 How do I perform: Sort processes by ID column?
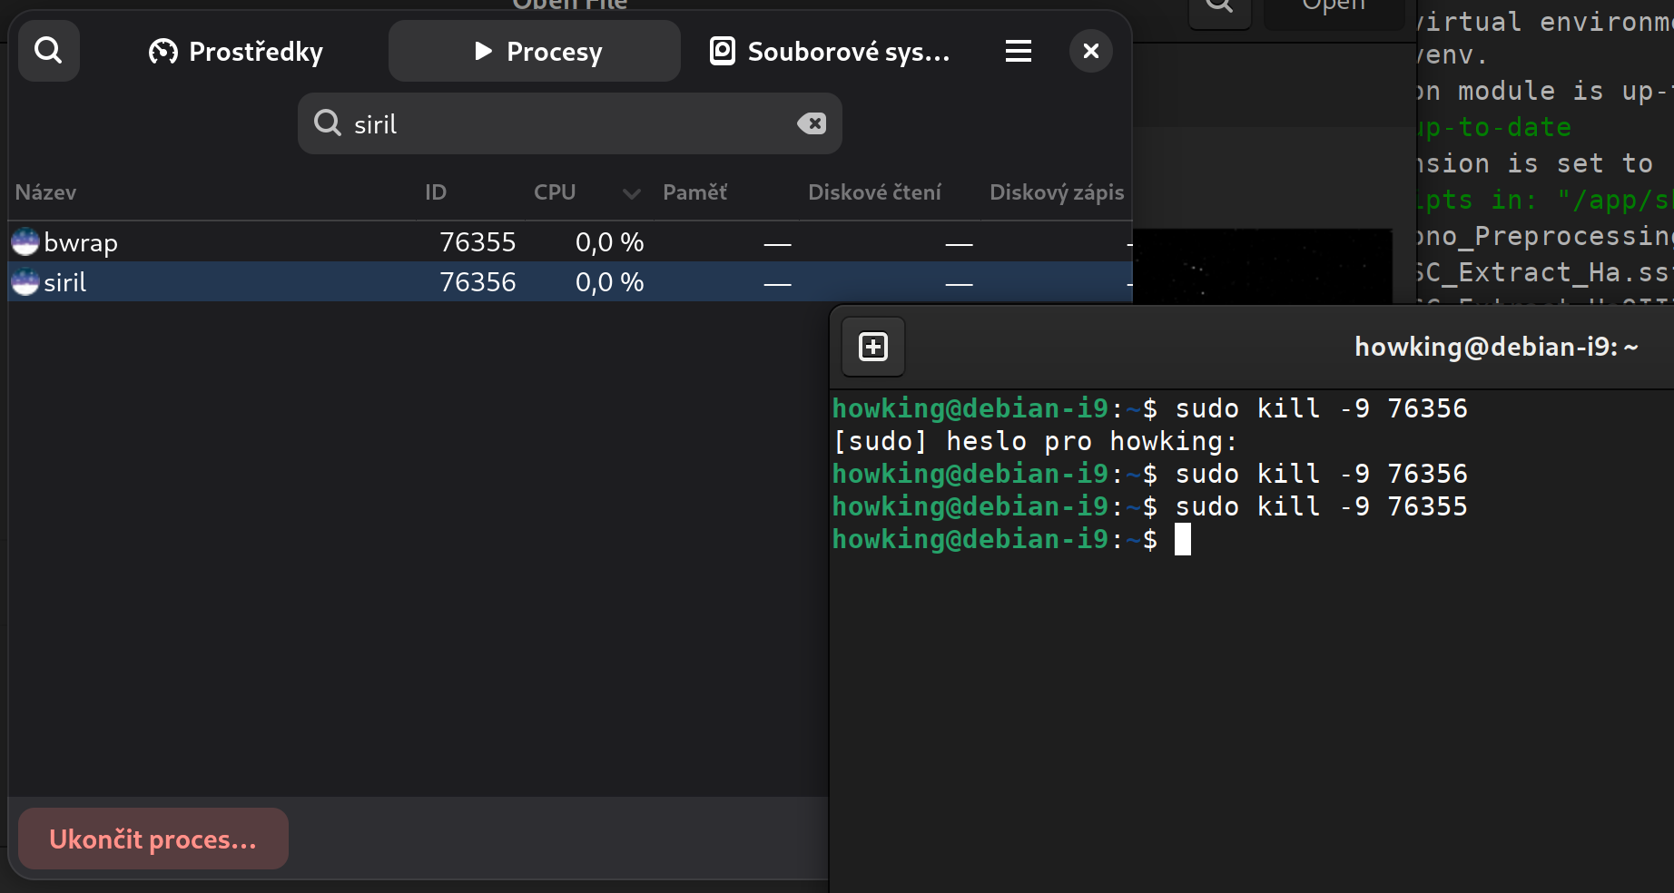coord(436,192)
